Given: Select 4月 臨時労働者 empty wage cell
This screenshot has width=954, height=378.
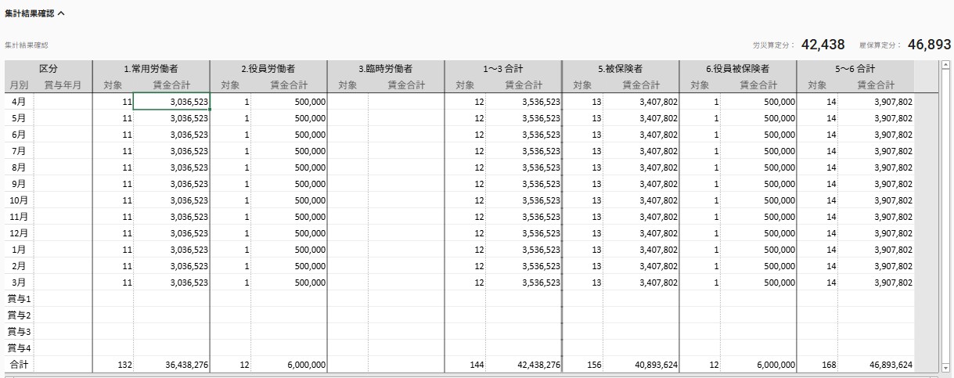Looking at the screenshot, I should tap(406, 102).
